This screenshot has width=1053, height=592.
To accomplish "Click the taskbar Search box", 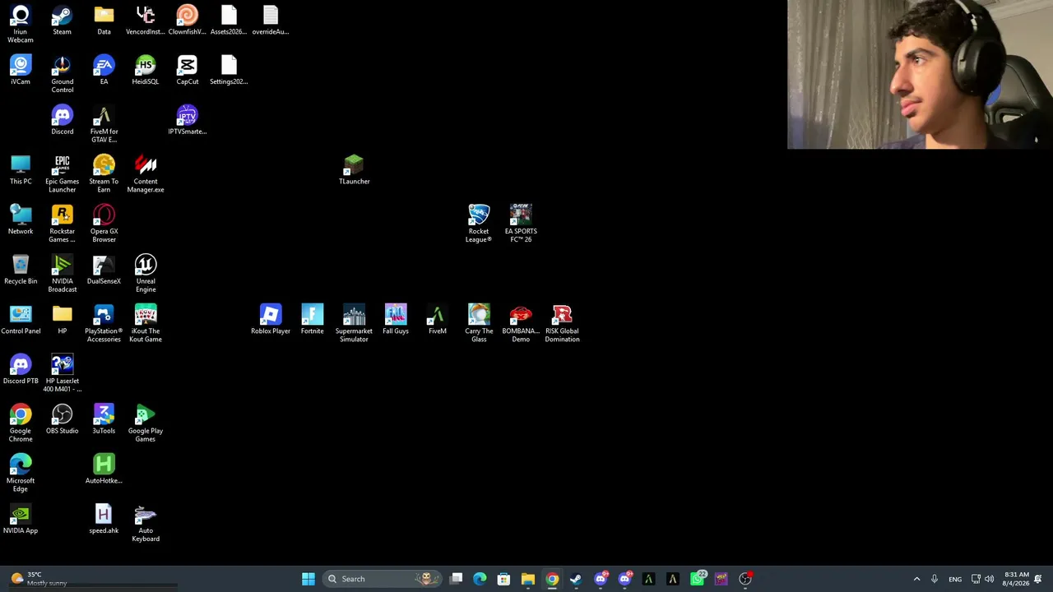I will 381,579.
